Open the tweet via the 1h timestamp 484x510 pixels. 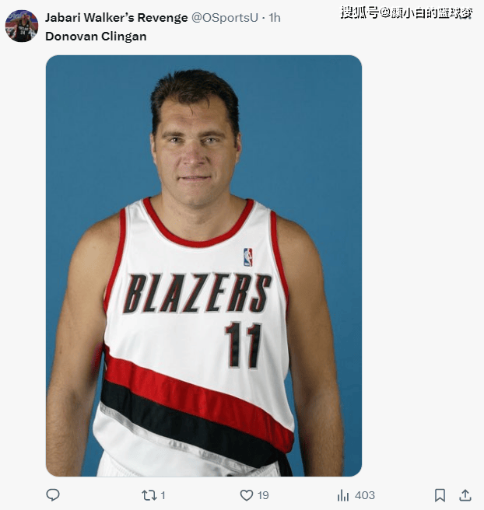coord(275,18)
